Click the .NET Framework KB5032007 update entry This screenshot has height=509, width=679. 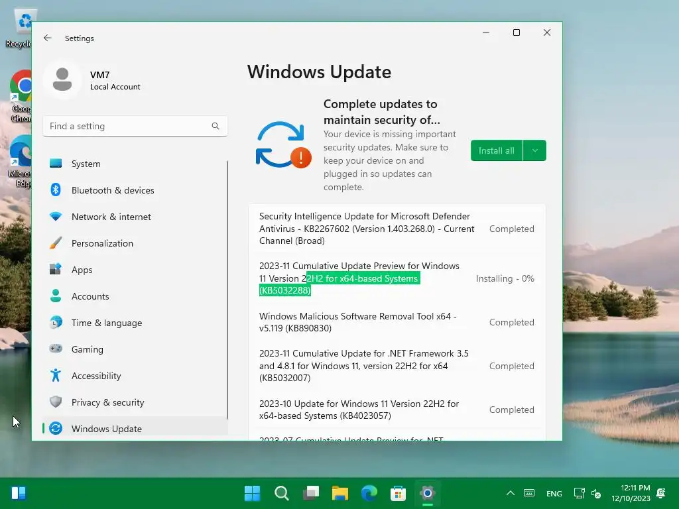[397, 366]
